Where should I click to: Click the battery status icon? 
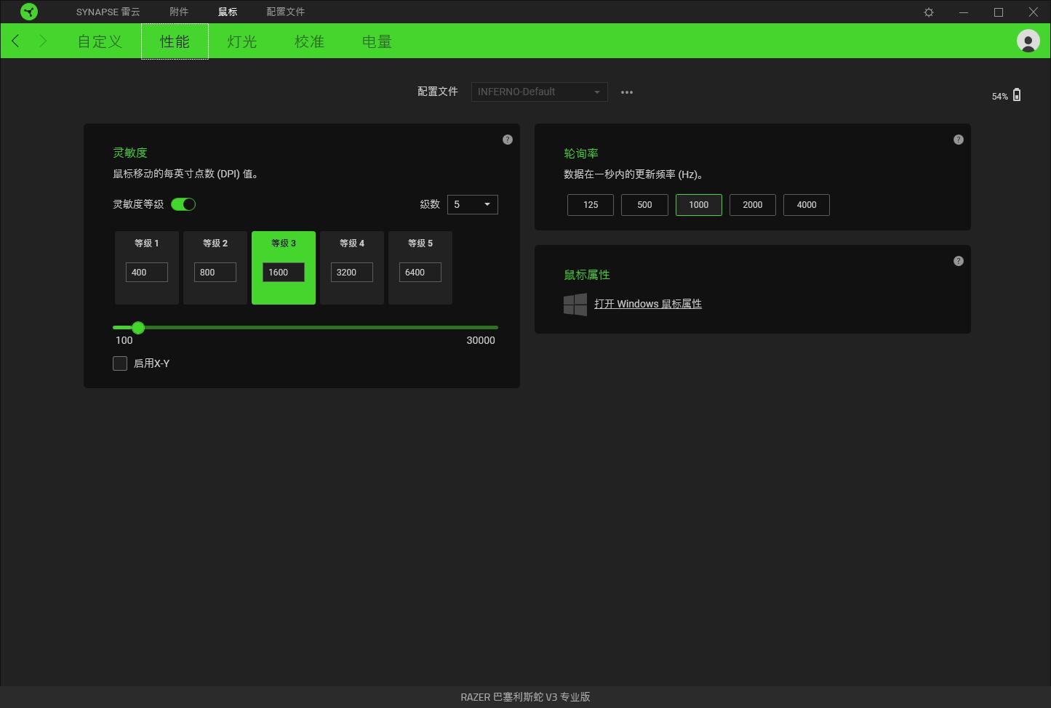coord(1017,95)
